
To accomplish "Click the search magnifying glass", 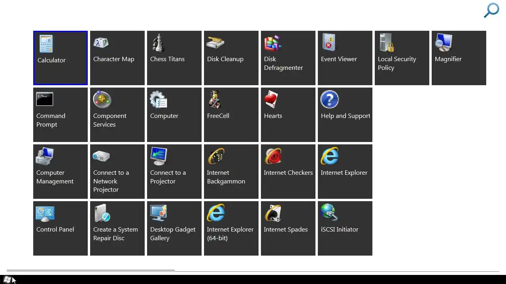I will click(x=491, y=11).
